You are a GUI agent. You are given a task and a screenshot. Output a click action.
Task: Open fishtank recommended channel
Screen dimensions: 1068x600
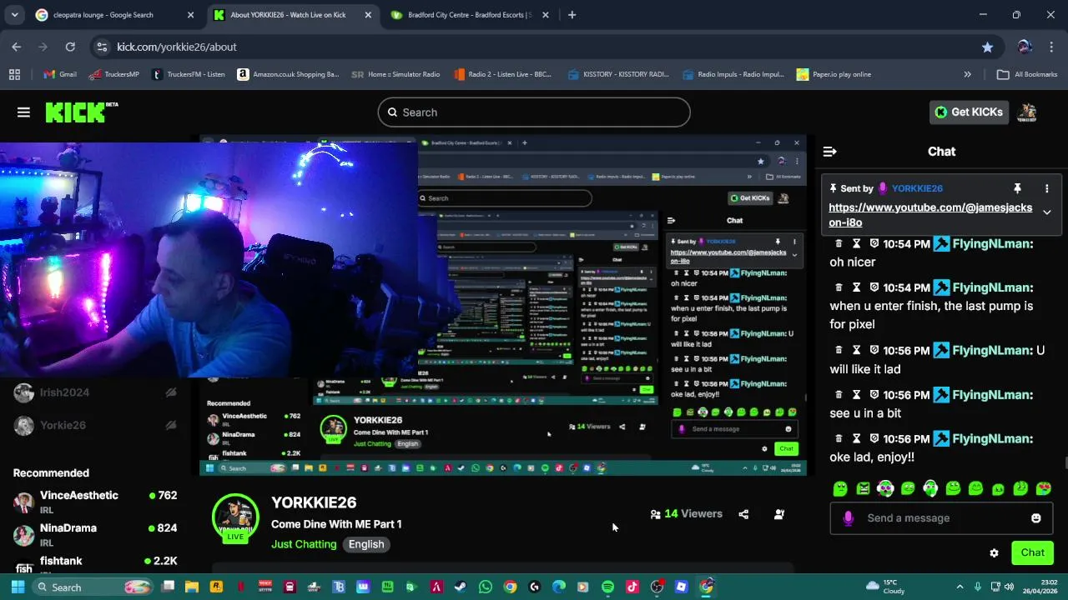pyautogui.click(x=95, y=564)
